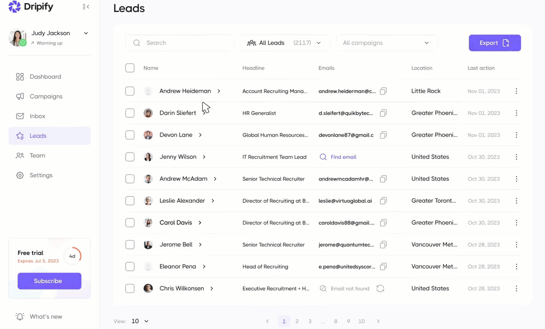Image resolution: width=545 pixels, height=329 pixels.
Task: Expand Andrew Heideman's lead details chevron
Action: (x=219, y=91)
